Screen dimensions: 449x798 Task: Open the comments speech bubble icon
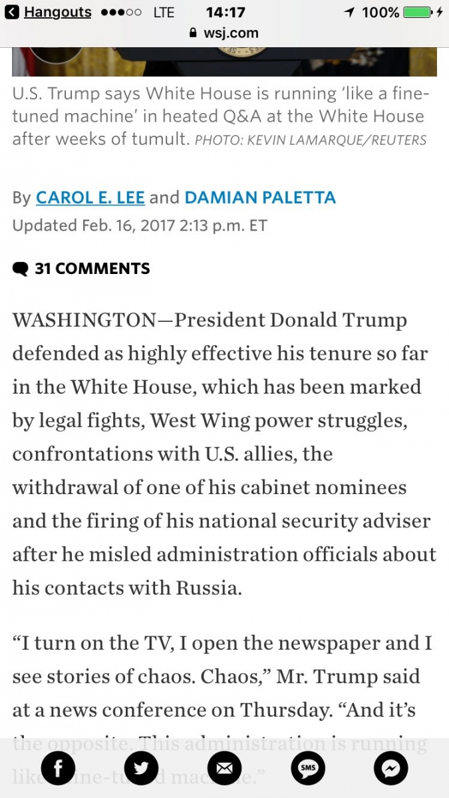click(21, 269)
